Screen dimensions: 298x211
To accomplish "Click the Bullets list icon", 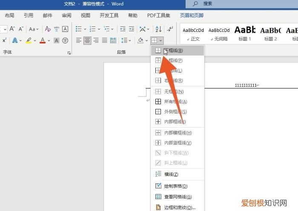I will click(78, 29).
